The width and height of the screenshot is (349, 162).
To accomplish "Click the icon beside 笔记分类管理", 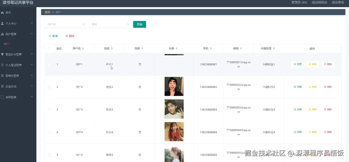I will click(x=2, y=54).
